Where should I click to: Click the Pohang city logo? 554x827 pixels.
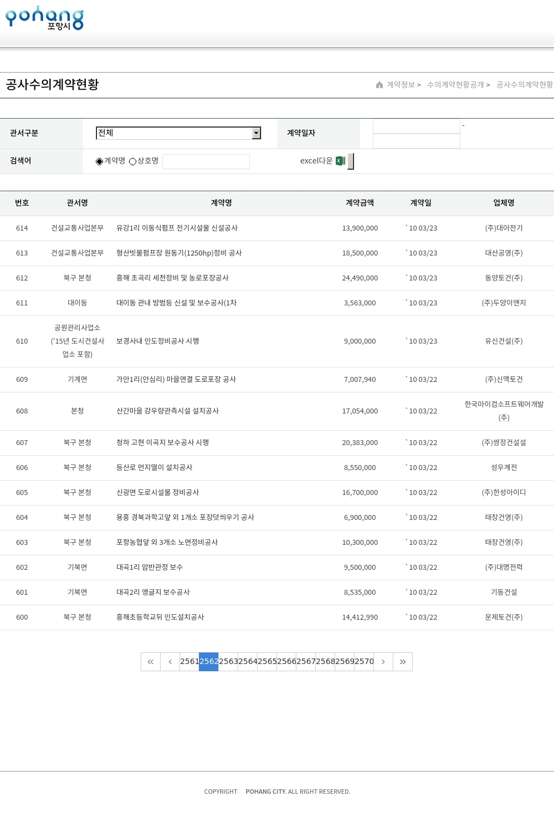[x=44, y=18]
